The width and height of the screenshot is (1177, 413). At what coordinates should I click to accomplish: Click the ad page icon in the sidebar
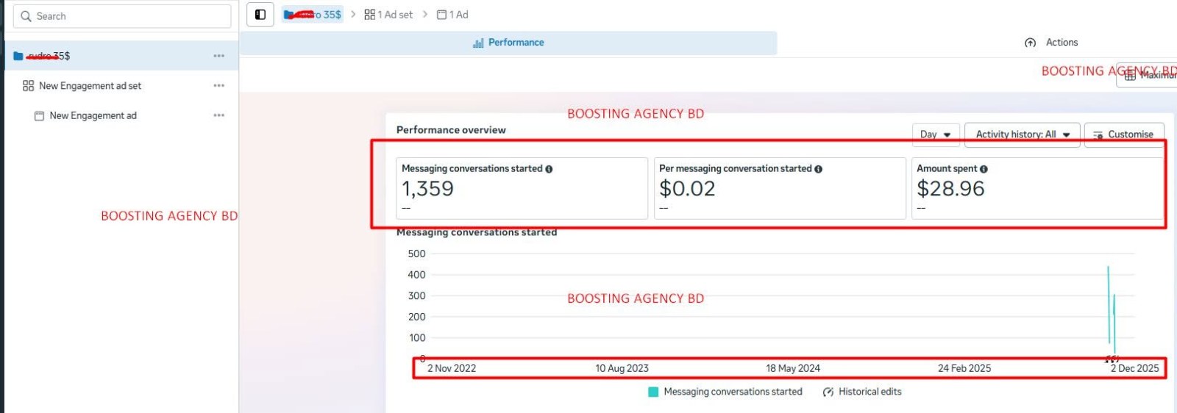[40, 116]
